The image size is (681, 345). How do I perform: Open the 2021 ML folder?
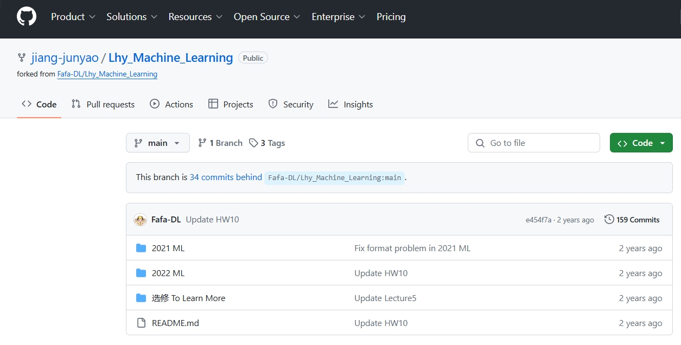[x=168, y=248]
